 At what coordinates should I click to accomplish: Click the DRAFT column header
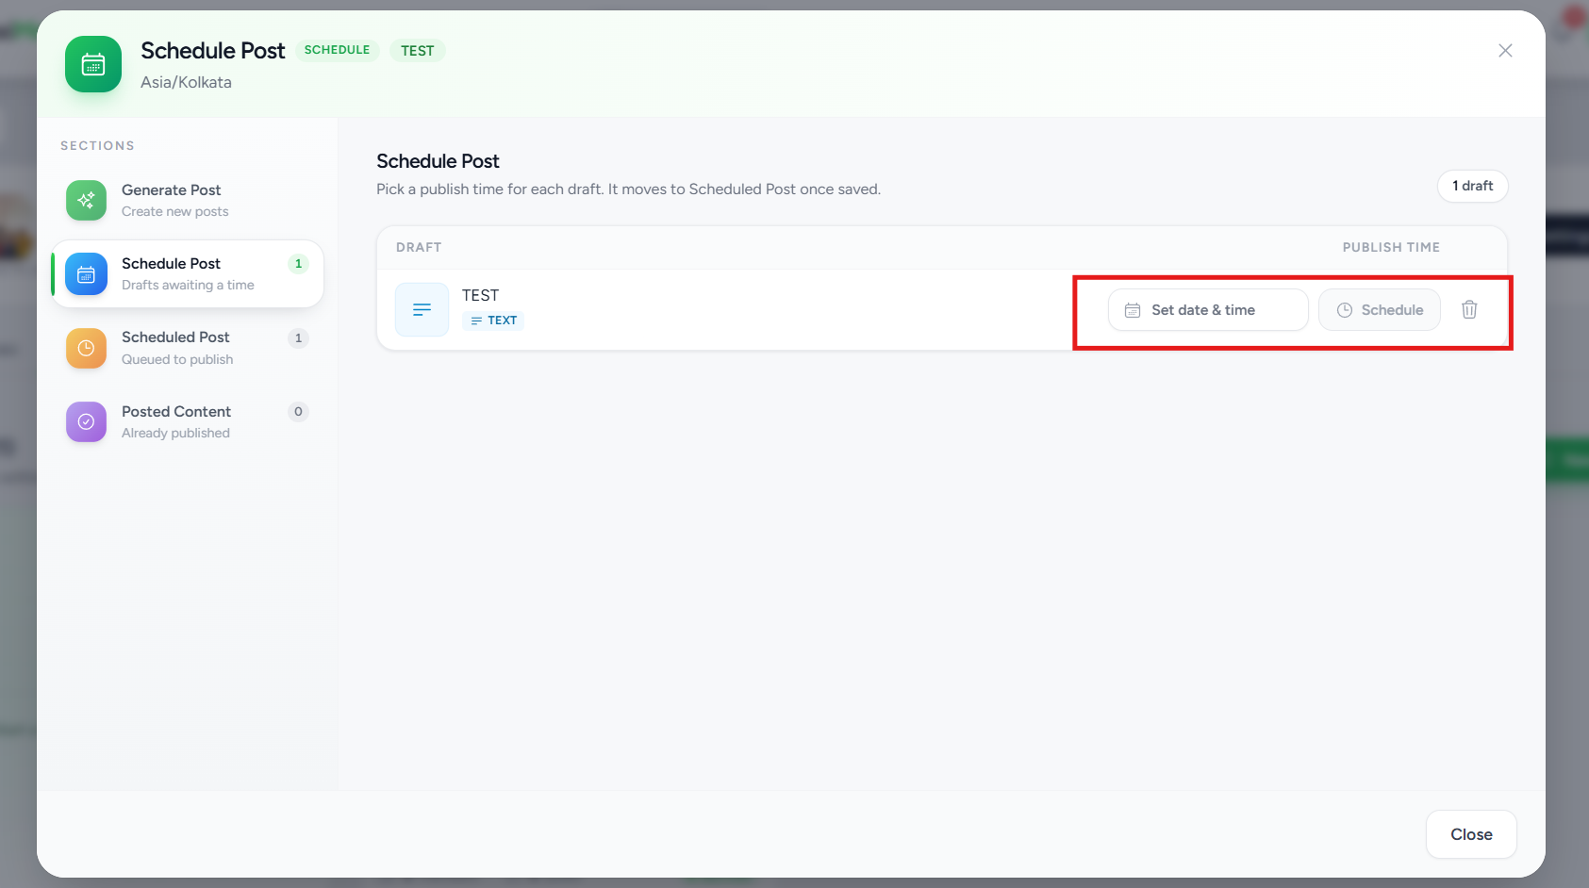(419, 247)
